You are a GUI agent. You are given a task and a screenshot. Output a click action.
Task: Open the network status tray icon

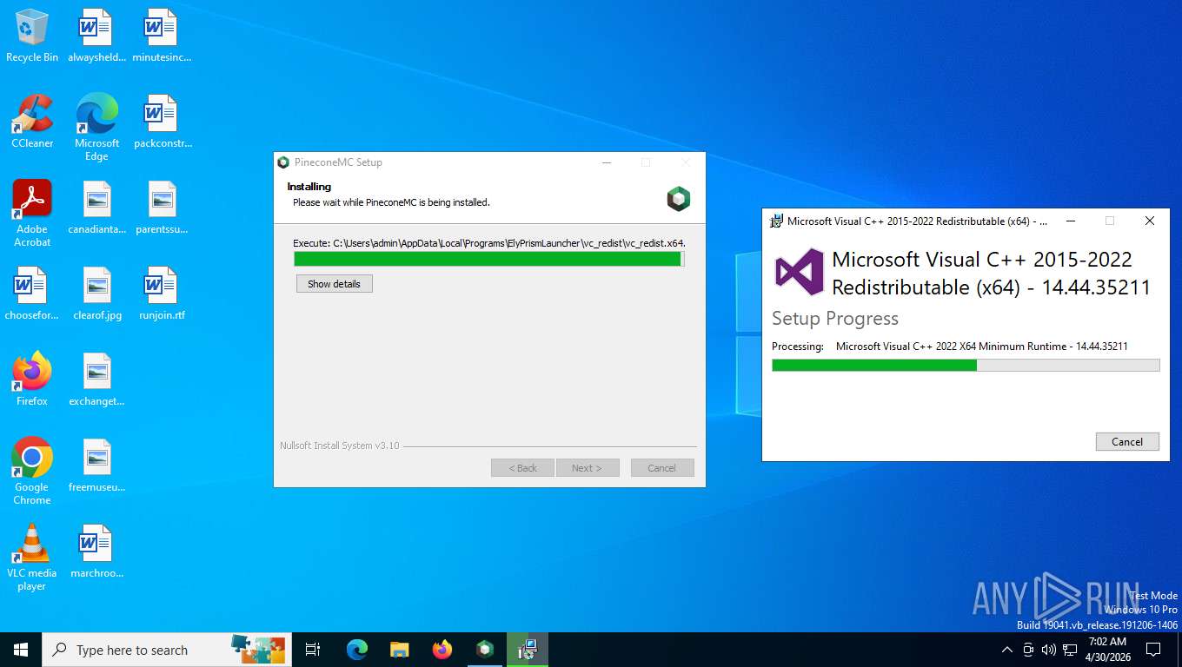1071,650
